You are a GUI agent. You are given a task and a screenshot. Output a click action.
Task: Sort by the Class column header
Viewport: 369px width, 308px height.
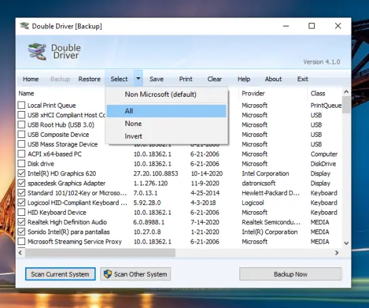317,93
